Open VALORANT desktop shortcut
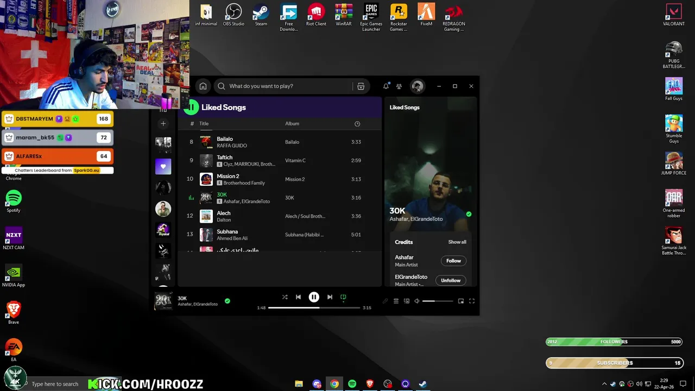This screenshot has width=695, height=391. [x=674, y=15]
